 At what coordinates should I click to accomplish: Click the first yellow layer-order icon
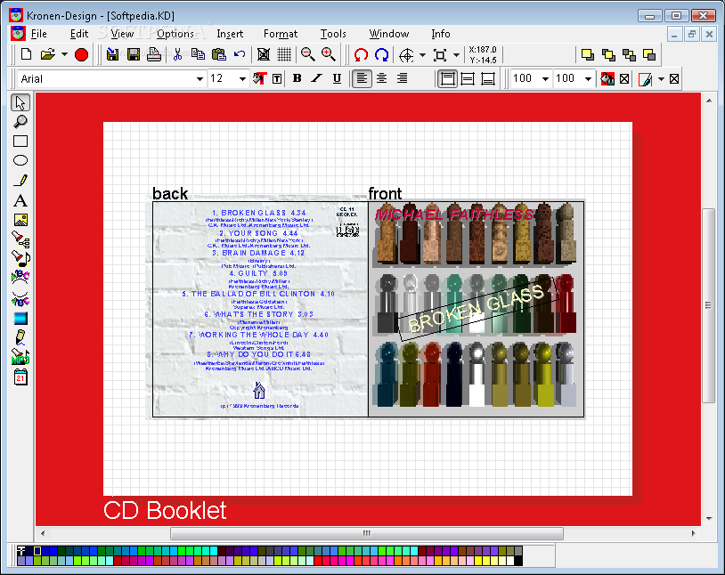click(588, 55)
